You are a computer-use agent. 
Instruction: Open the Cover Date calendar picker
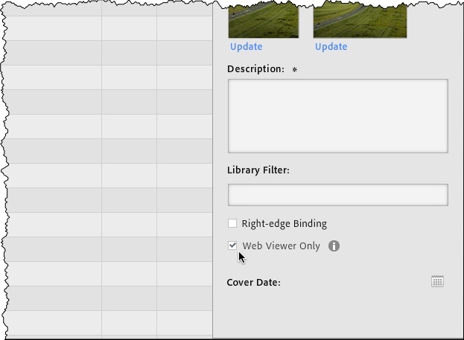click(x=437, y=281)
